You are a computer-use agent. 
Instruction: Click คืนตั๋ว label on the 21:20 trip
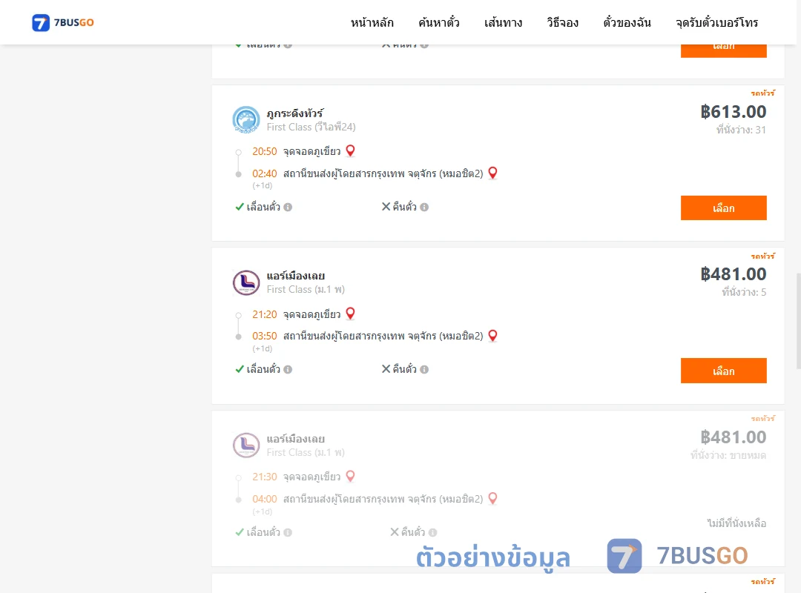click(x=405, y=369)
